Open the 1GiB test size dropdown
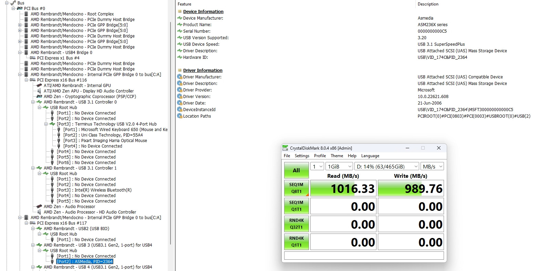 339,166
